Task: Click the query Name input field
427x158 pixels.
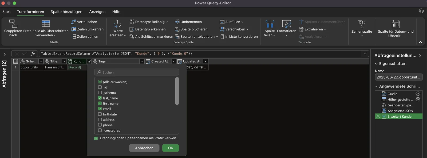Action: [x=399, y=77]
